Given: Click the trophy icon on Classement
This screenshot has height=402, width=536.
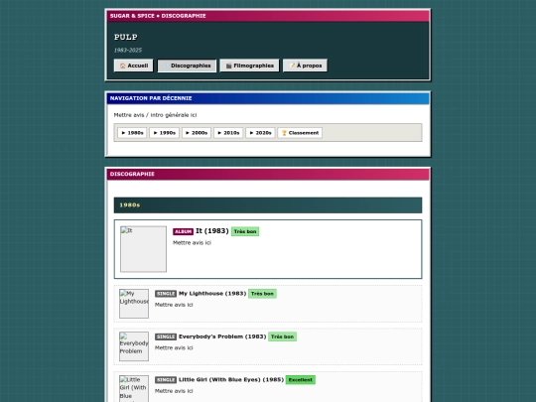Looking at the screenshot, I should click(x=284, y=133).
